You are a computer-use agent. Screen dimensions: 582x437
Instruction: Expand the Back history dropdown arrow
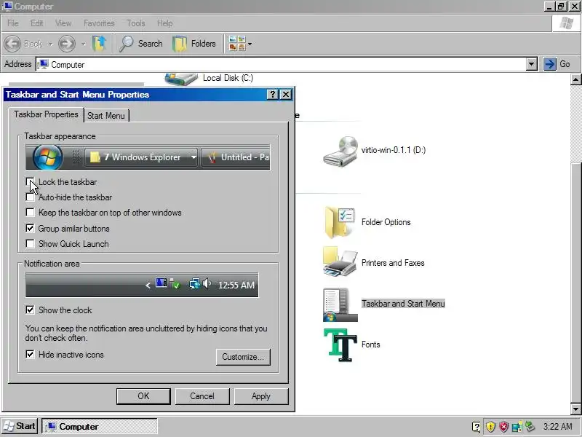[x=50, y=44]
